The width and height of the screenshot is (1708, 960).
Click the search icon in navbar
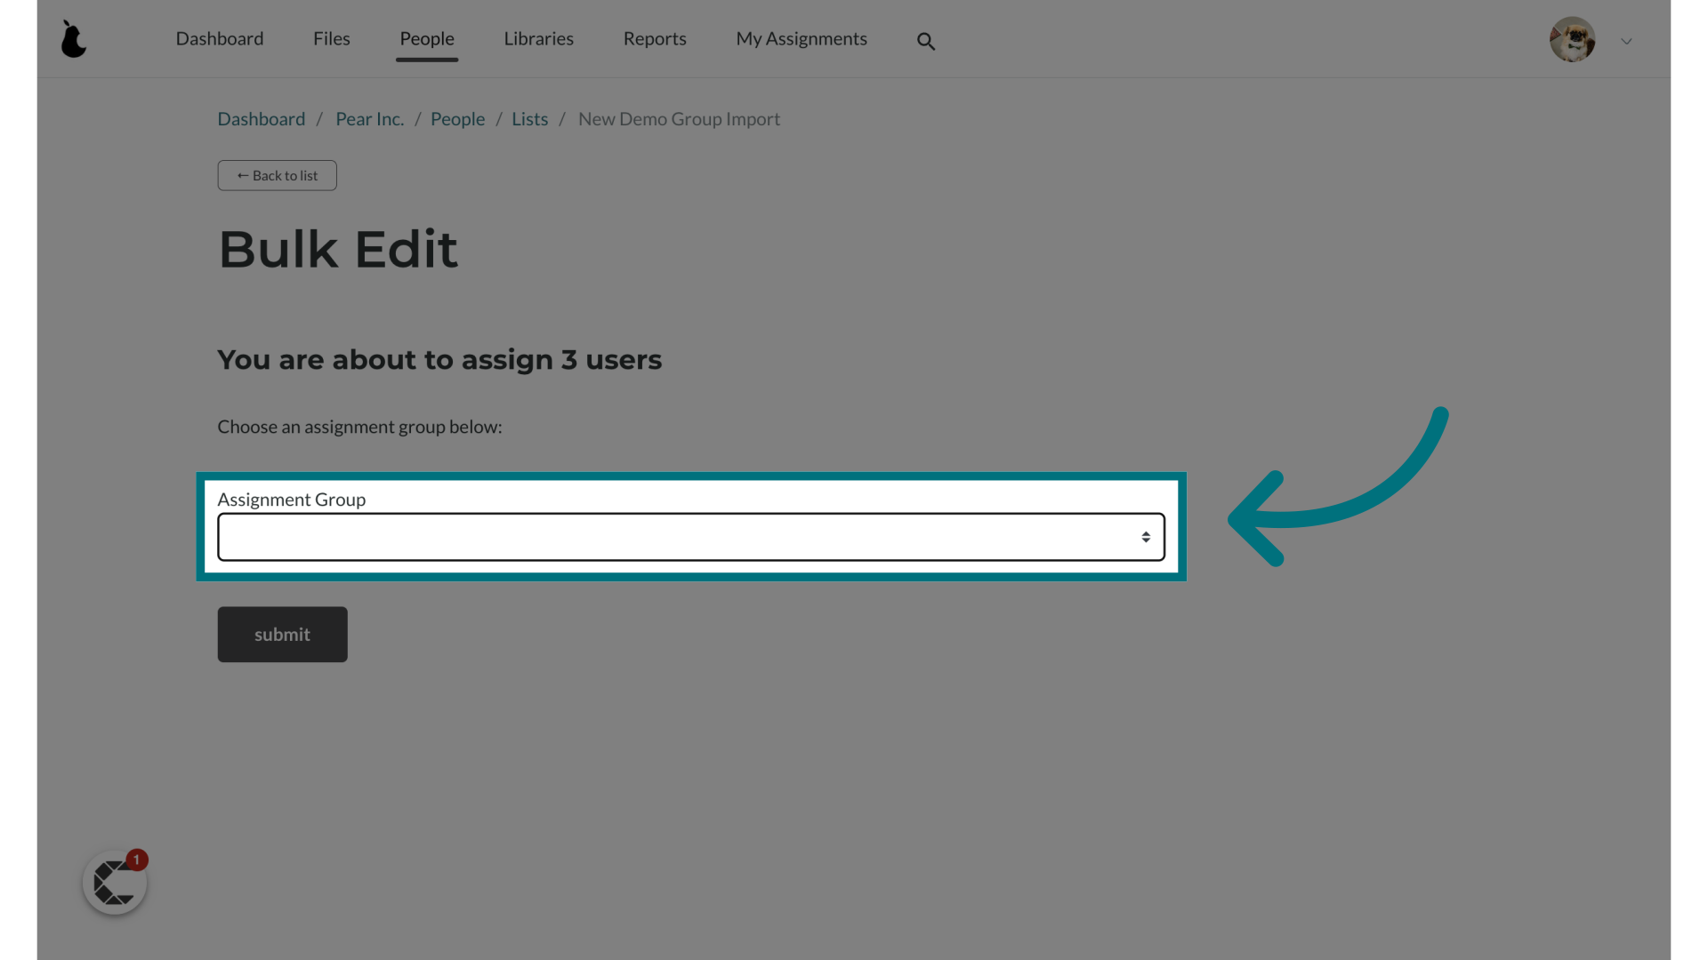(x=925, y=41)
